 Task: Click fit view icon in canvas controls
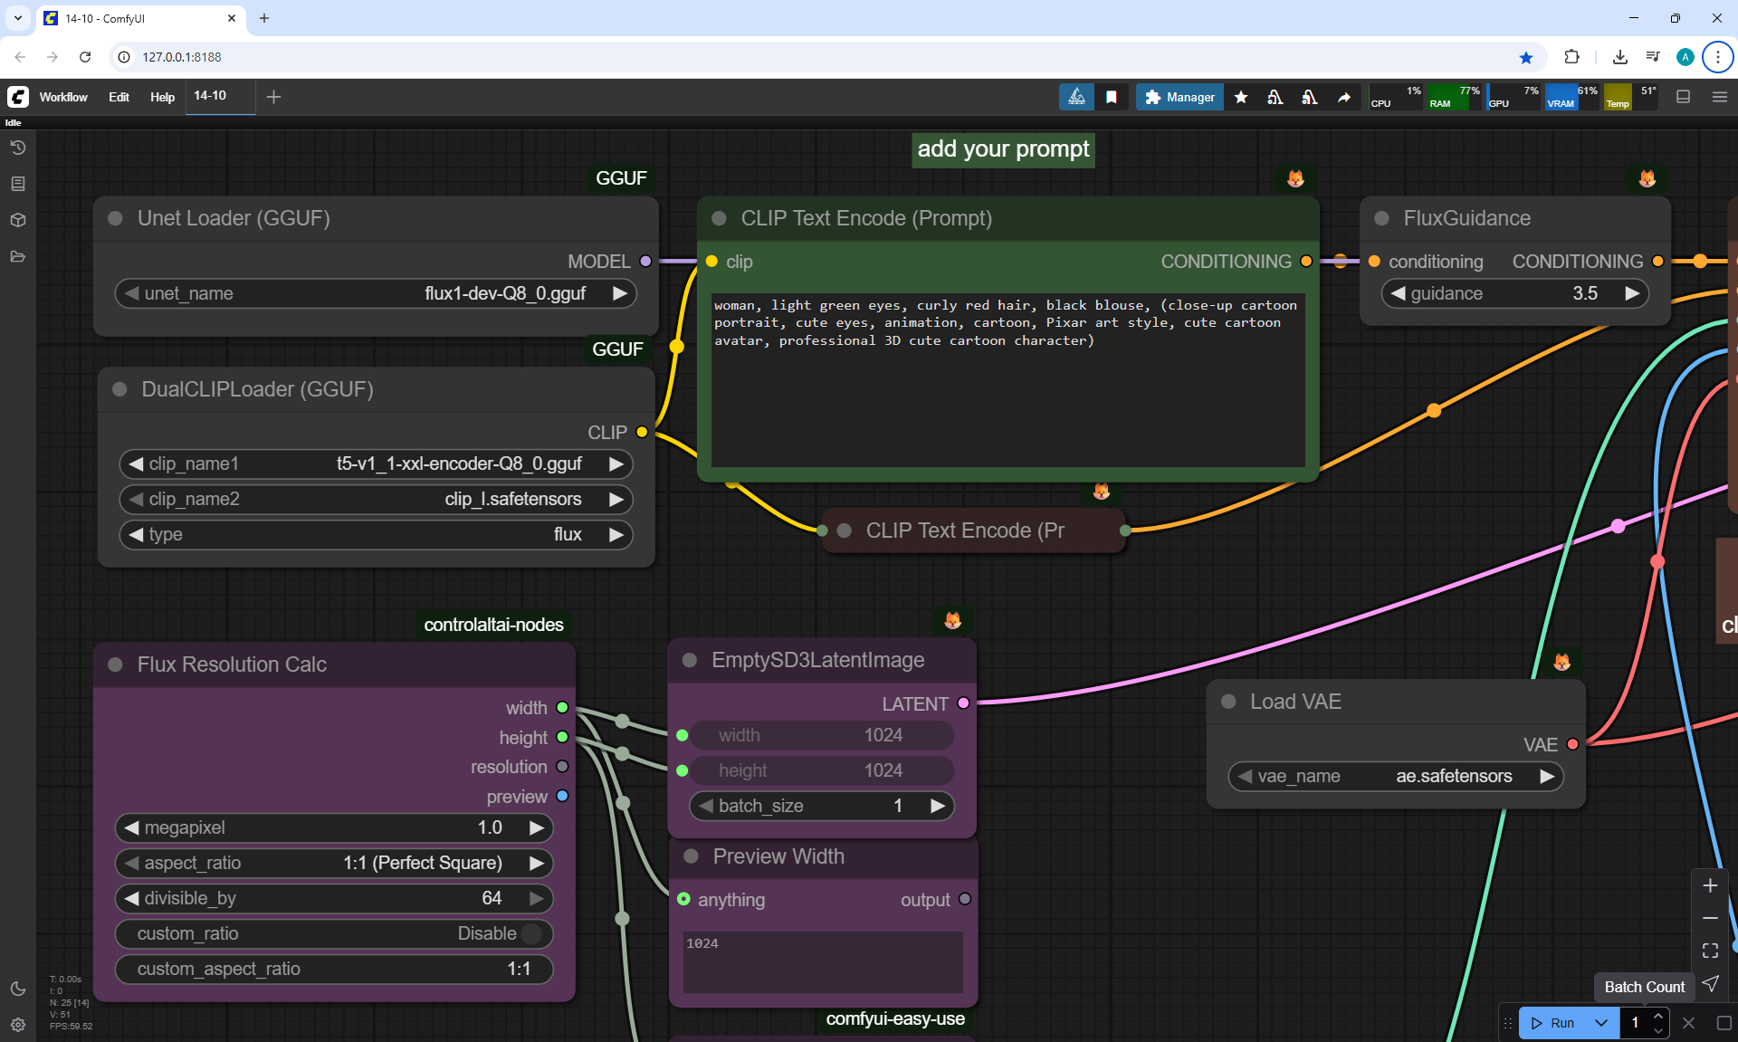pyautogui.click(x=1710, y=951)
